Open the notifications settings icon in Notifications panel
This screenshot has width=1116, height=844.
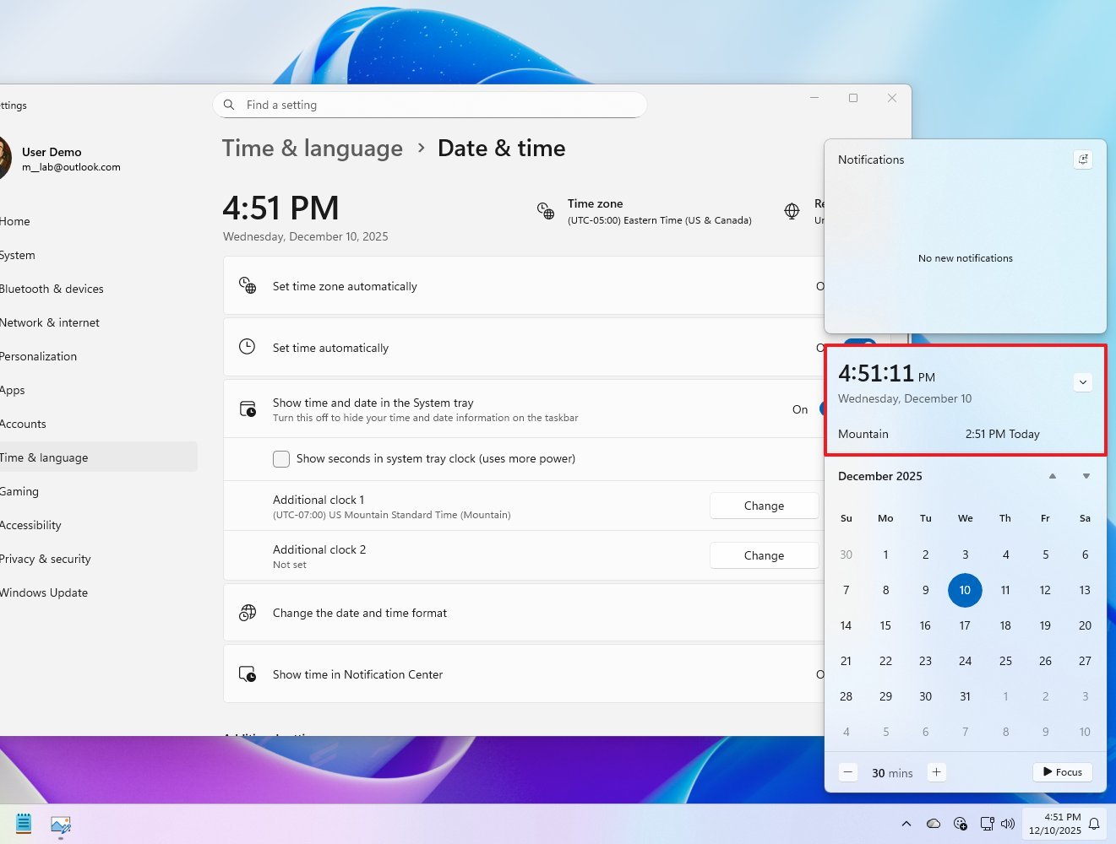(x=1083, y=160)
